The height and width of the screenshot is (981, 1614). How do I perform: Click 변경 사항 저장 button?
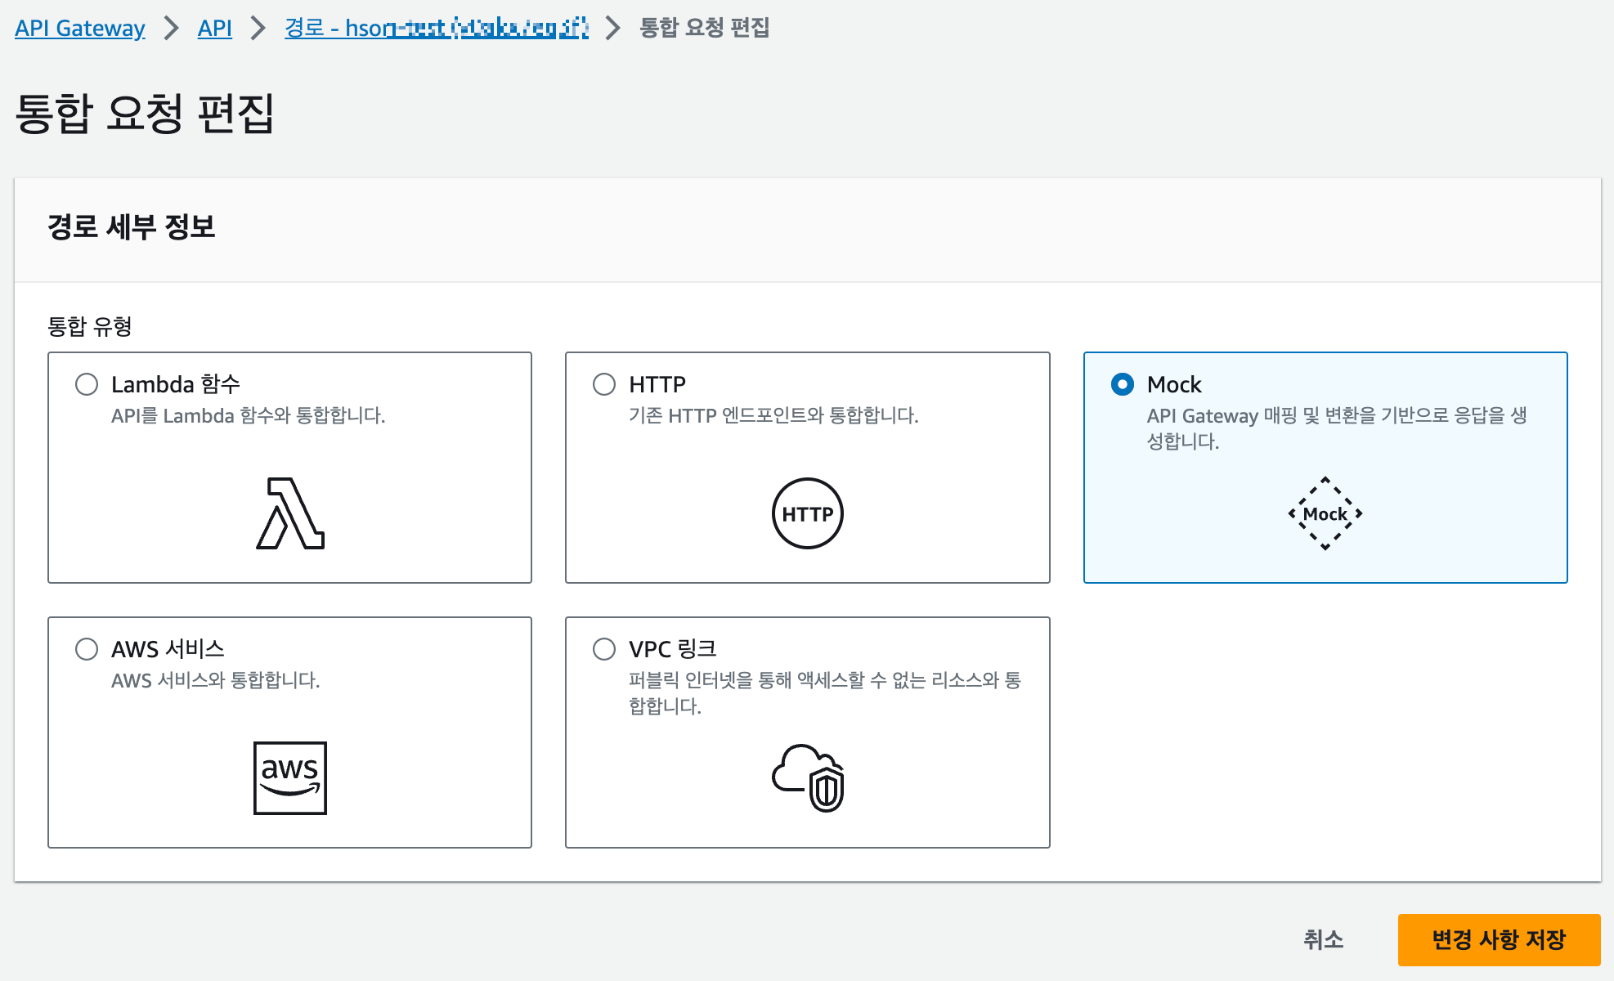pos(1499,940)
